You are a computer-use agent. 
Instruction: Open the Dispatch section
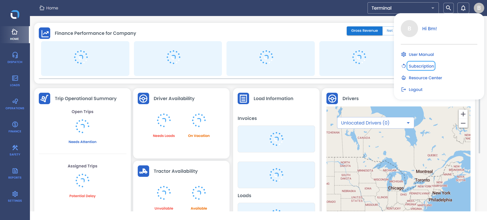click(x=15, y=58)
